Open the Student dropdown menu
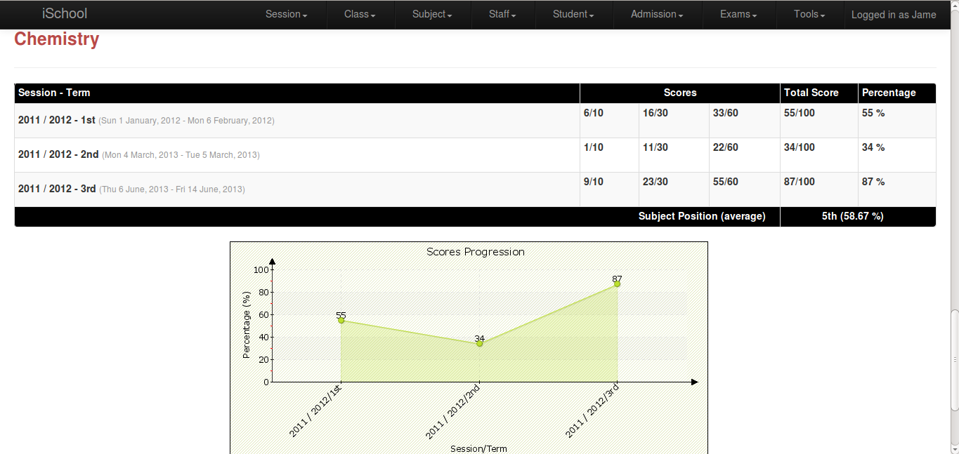The image size is (959, 454). (x=573, y=14)
